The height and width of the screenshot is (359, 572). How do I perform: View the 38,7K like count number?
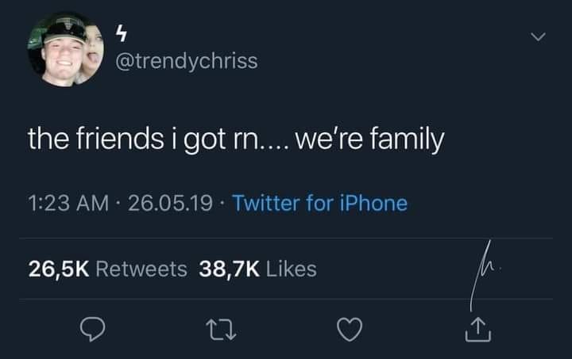tap(229, 269)
